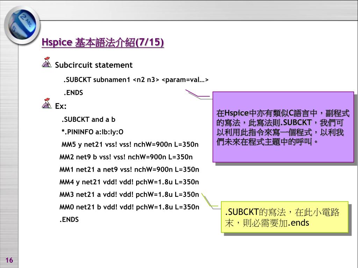Screen dimensions: 358x268
Task: Select the 'Subcircuit statement' heading
Action: (94, 65)
